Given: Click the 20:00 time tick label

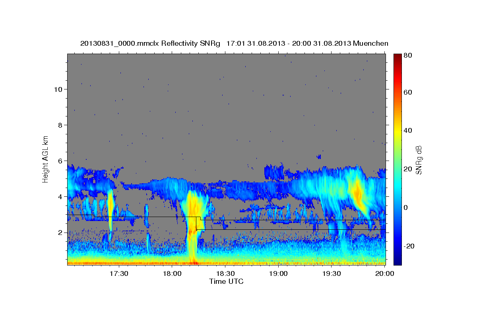Looking at the screenshot, I should pyautogui.click(x=384, y=273).
